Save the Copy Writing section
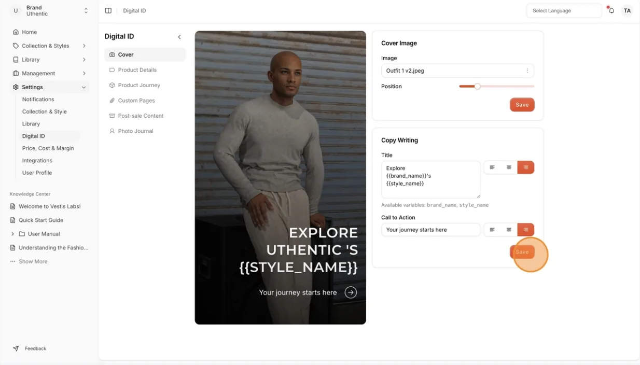This screenshot has width=640, height=365. tap(522, 252)
